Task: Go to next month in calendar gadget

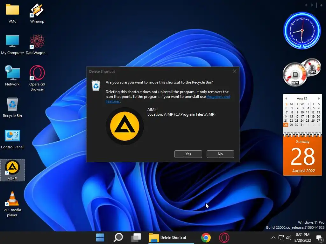Action: tap(319, 98)
